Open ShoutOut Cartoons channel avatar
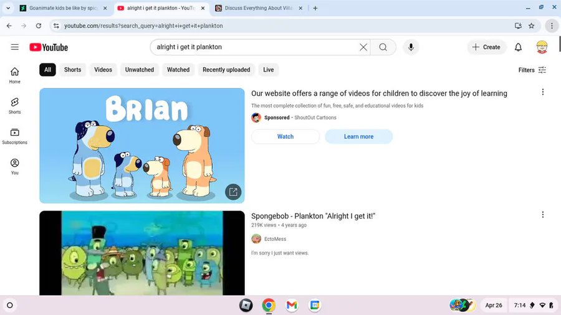This screenshot has height=315, width=561. 256,118
